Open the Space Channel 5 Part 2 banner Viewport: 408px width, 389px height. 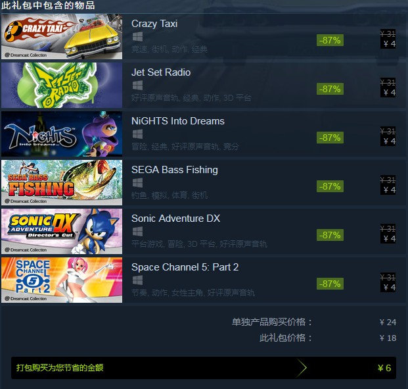click(62, 280)
